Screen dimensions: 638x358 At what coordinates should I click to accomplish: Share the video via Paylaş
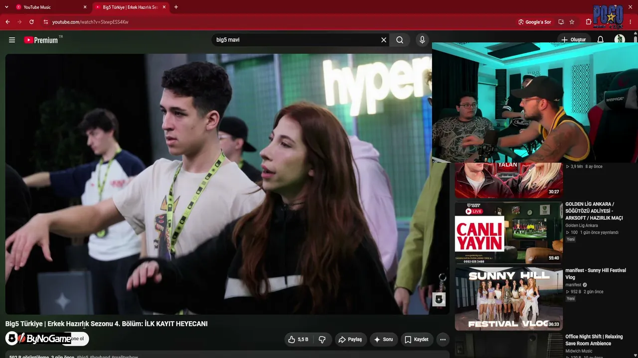pos(350,340)
